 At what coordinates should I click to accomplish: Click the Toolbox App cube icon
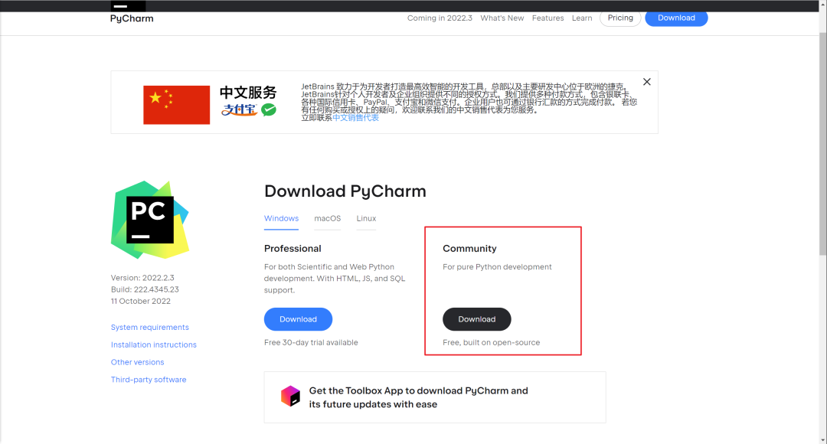(x=290, y=396)
